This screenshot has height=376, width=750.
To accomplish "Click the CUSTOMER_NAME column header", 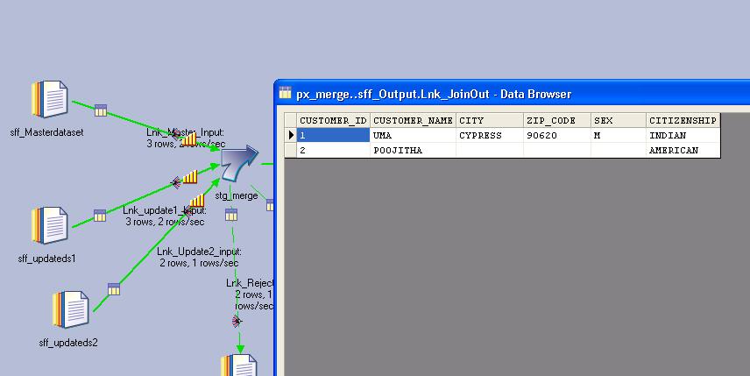I will click(413, 120).
